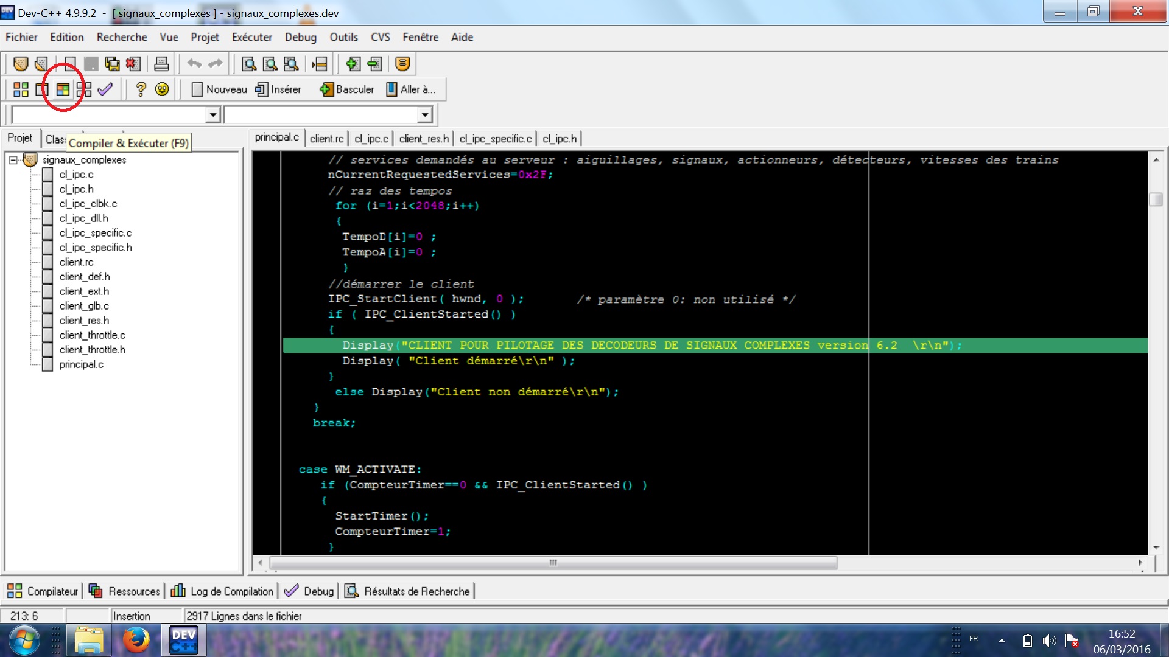Select client_glb.c in project tree
Screen dimensions: 1169x657
tap(84, 306)
